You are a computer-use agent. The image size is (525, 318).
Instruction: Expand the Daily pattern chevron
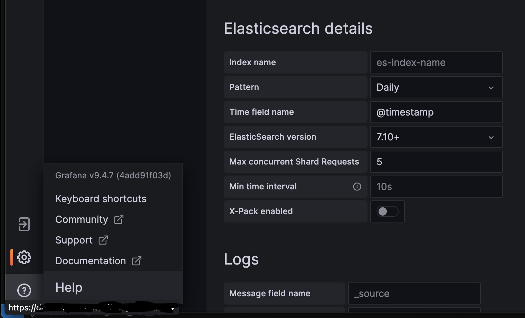click(491, 88)
